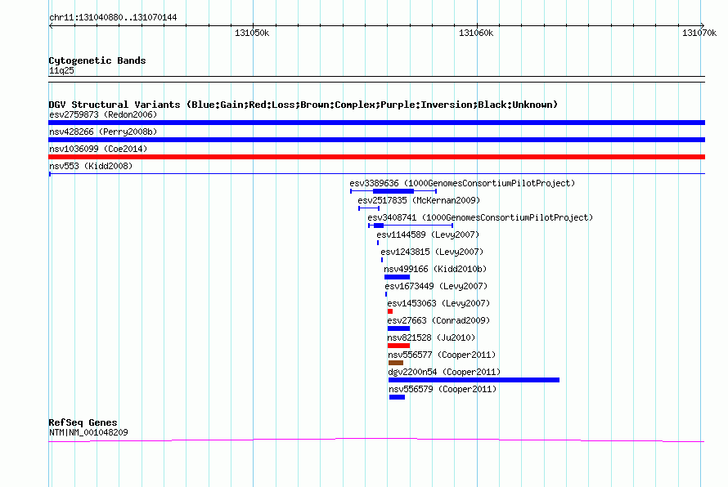Image resolution: width=728 pixels, height=487 pixels.
Task: Click the RefSeq Genes track title
Action: point(83,422)
